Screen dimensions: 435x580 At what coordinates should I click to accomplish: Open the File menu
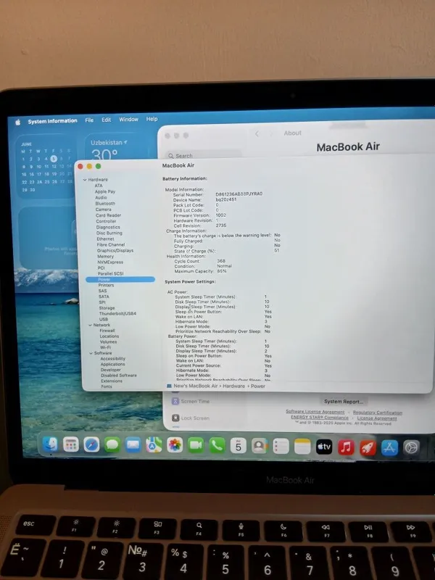[x=89, y=120]
